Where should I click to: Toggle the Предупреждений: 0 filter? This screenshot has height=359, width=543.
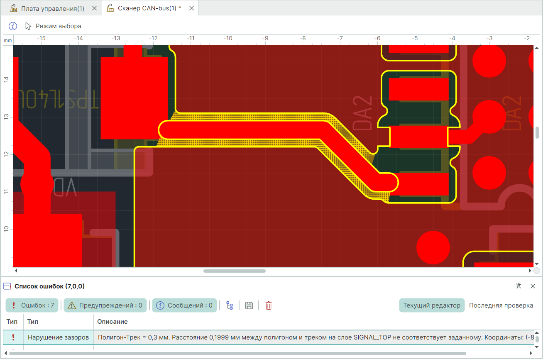pyautogui.click(x=105, y=305)
